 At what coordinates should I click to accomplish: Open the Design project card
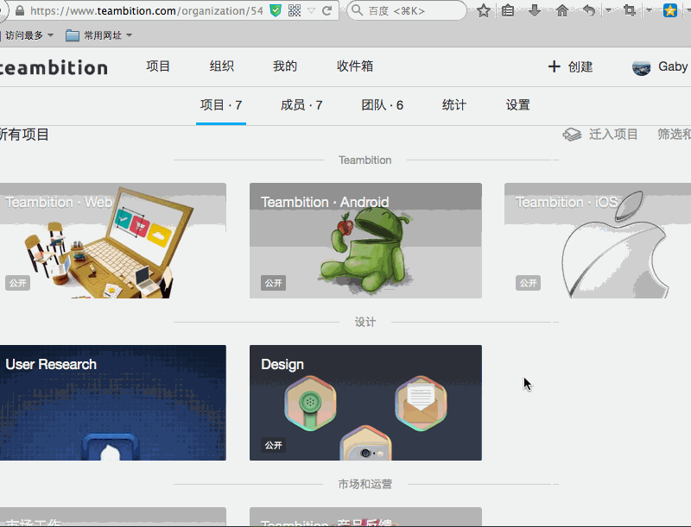[x=365, y=403]
